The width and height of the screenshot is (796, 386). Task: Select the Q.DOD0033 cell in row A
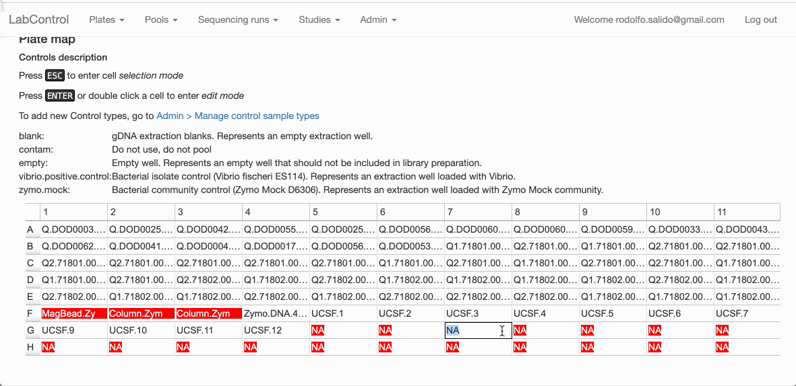(x=680, y=229)
